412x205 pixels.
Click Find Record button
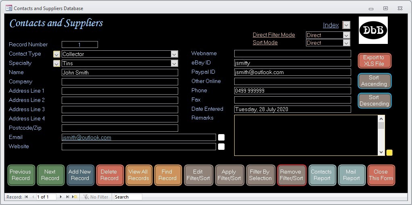168,175
